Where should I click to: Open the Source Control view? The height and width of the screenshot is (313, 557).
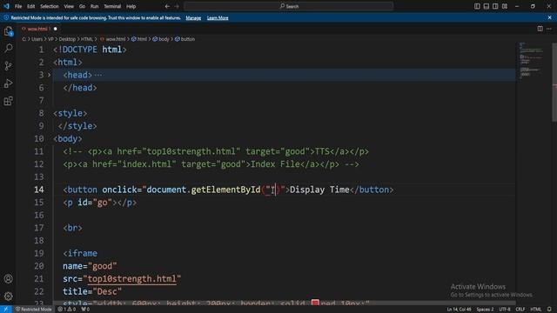(8, 66)
